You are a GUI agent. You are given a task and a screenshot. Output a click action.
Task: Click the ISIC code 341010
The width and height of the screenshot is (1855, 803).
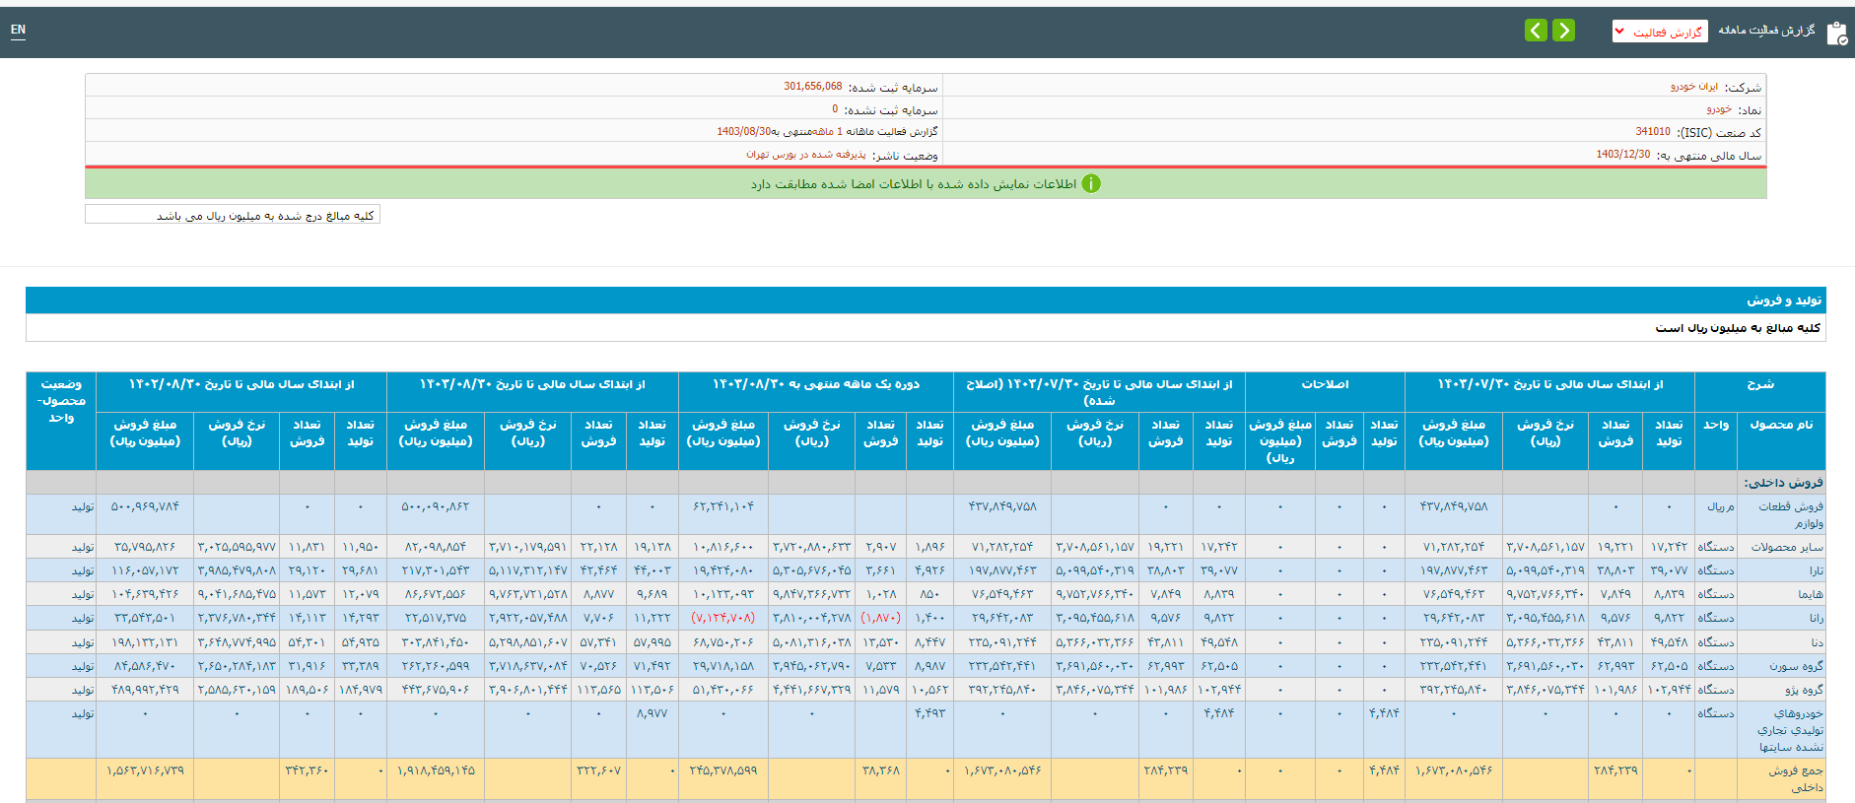(x=1653, y=132)
